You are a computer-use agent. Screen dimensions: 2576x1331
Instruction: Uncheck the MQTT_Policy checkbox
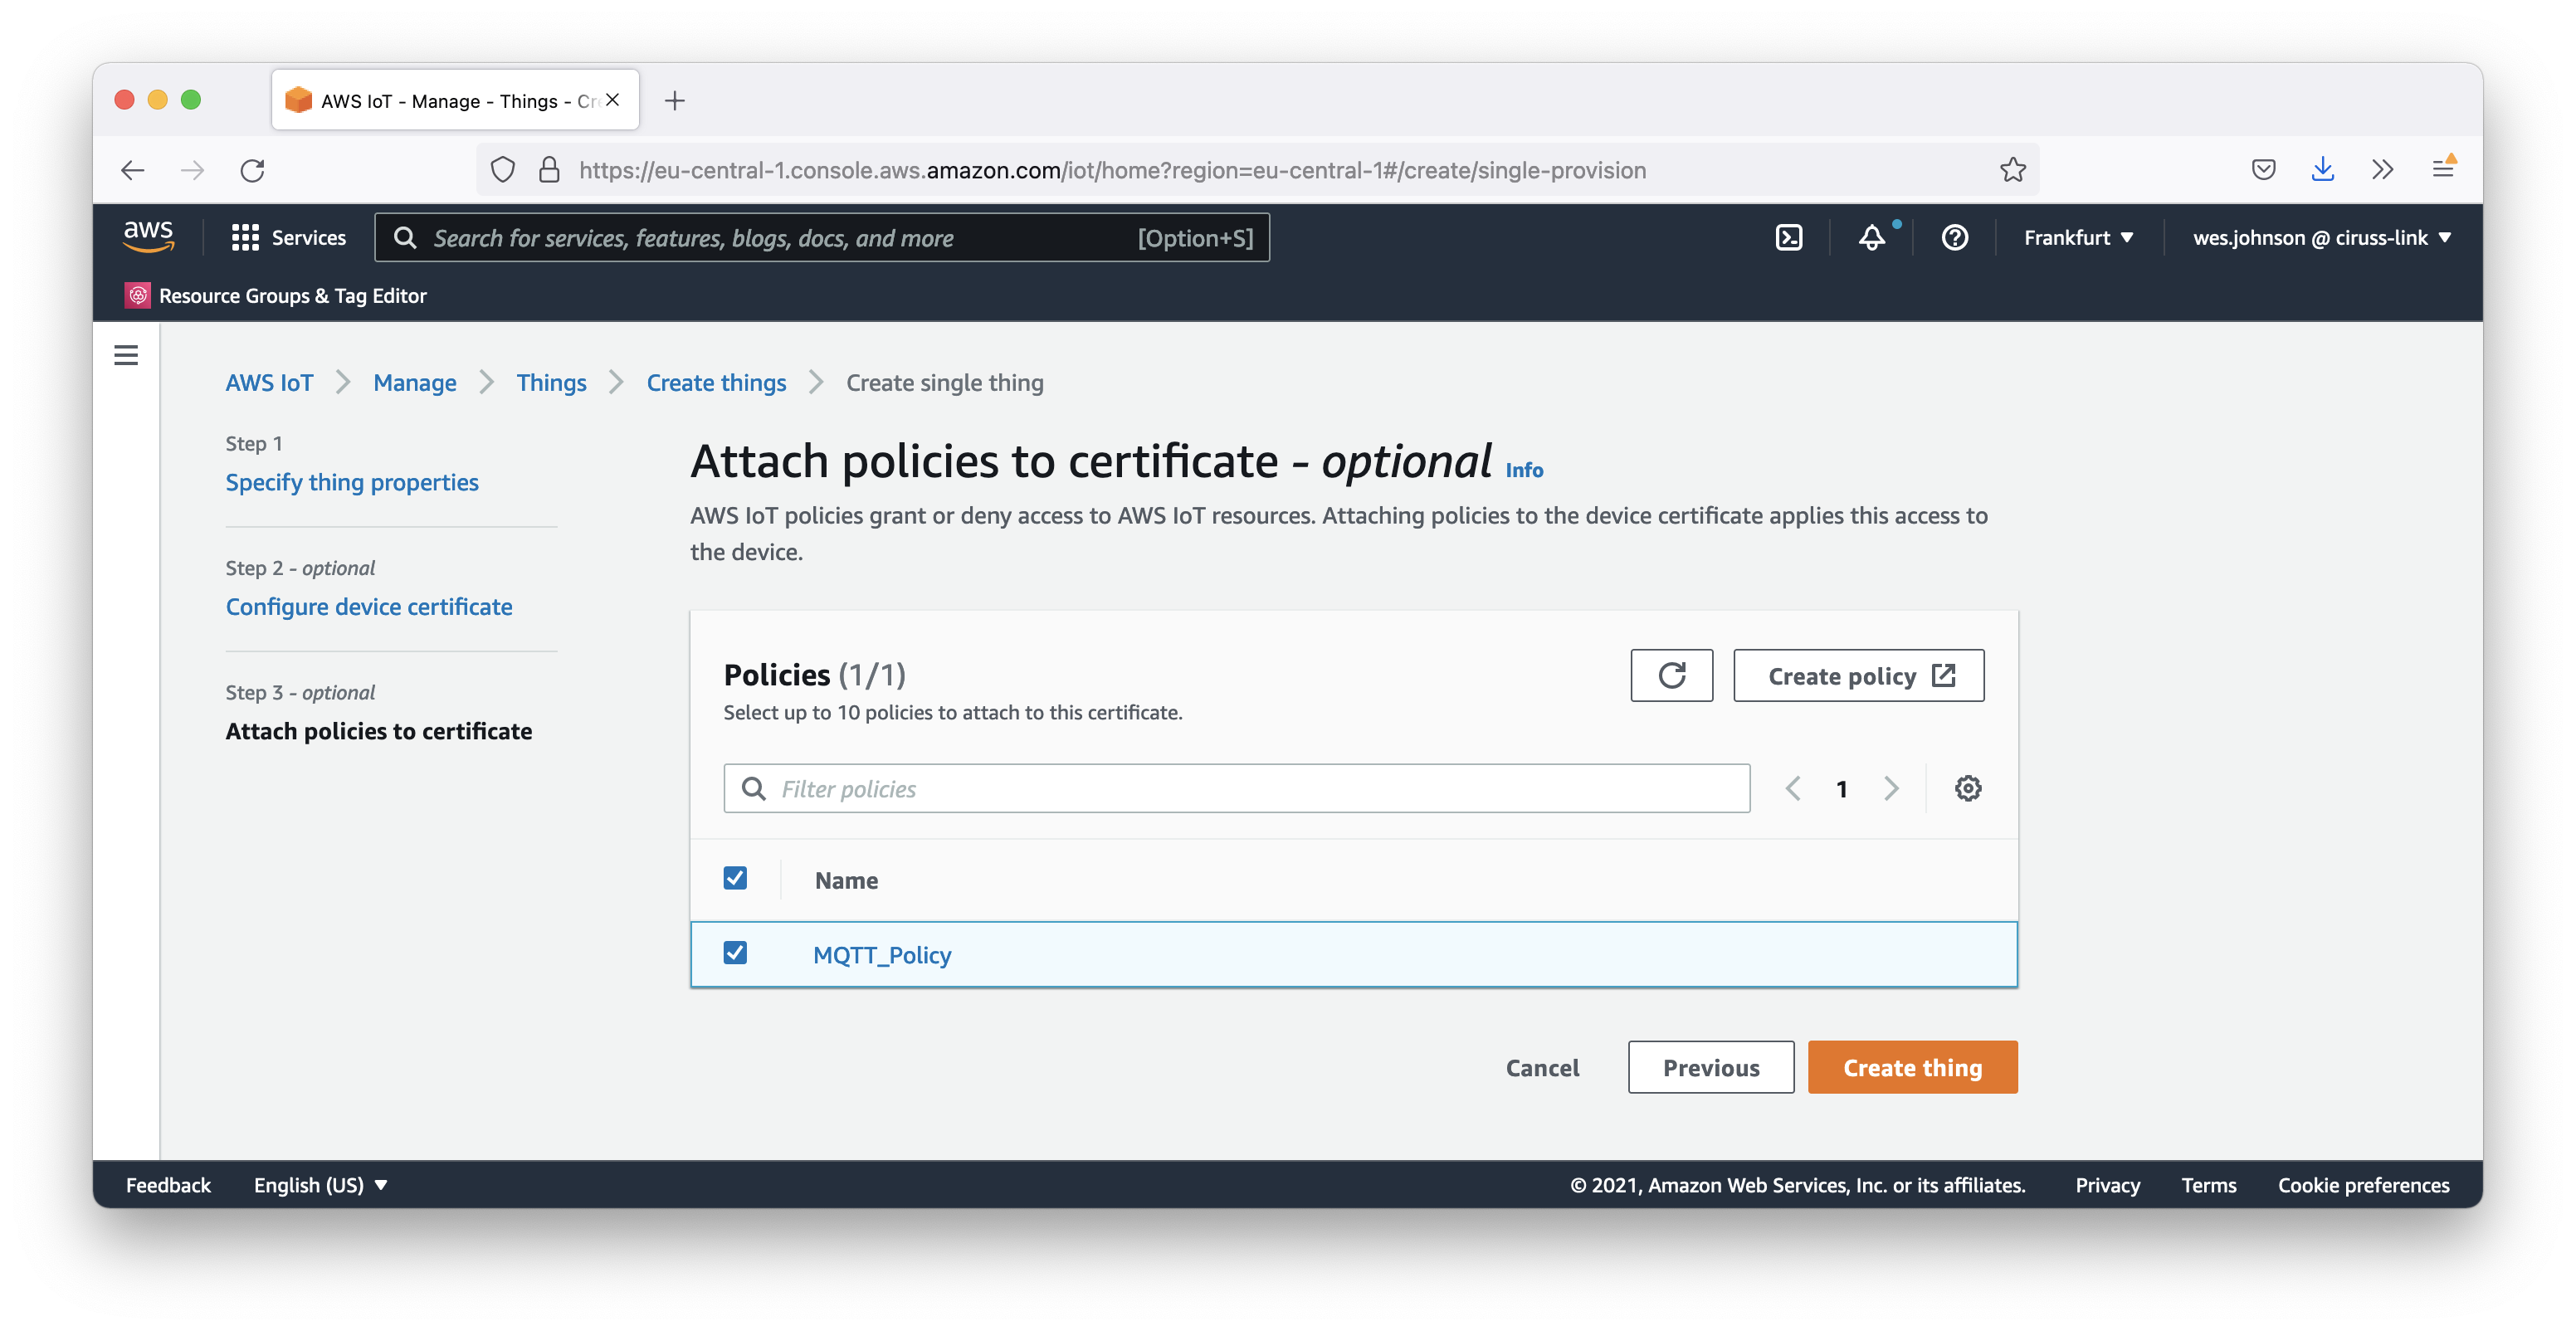point(735,953)
